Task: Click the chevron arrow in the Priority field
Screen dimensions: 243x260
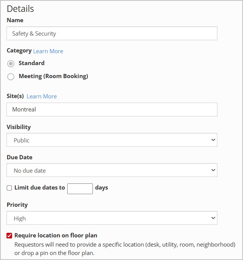Action: click(213, 218)
